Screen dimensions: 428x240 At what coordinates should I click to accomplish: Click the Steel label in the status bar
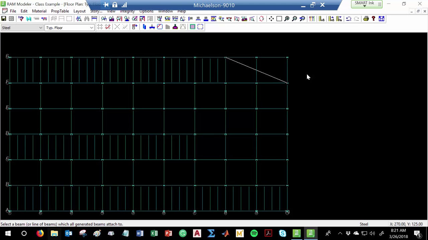(364, 224)
